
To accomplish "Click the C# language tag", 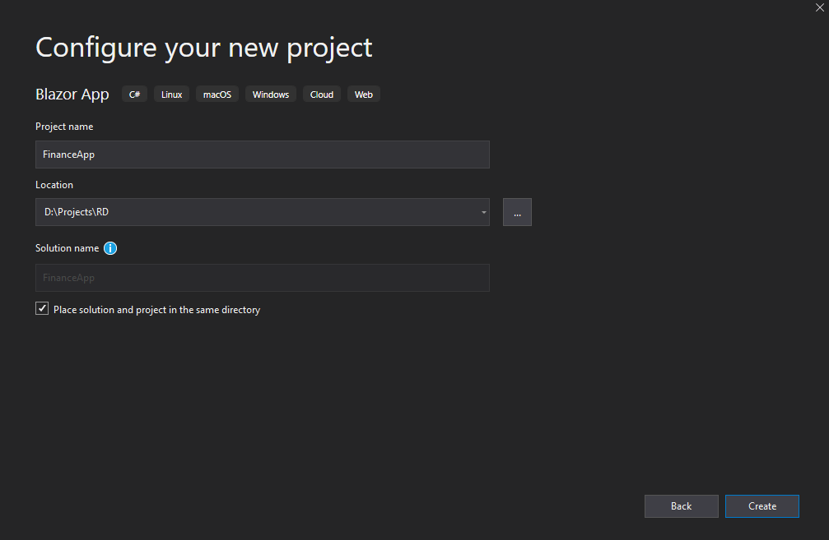I will pyautogui.click(x=134, y=95).
